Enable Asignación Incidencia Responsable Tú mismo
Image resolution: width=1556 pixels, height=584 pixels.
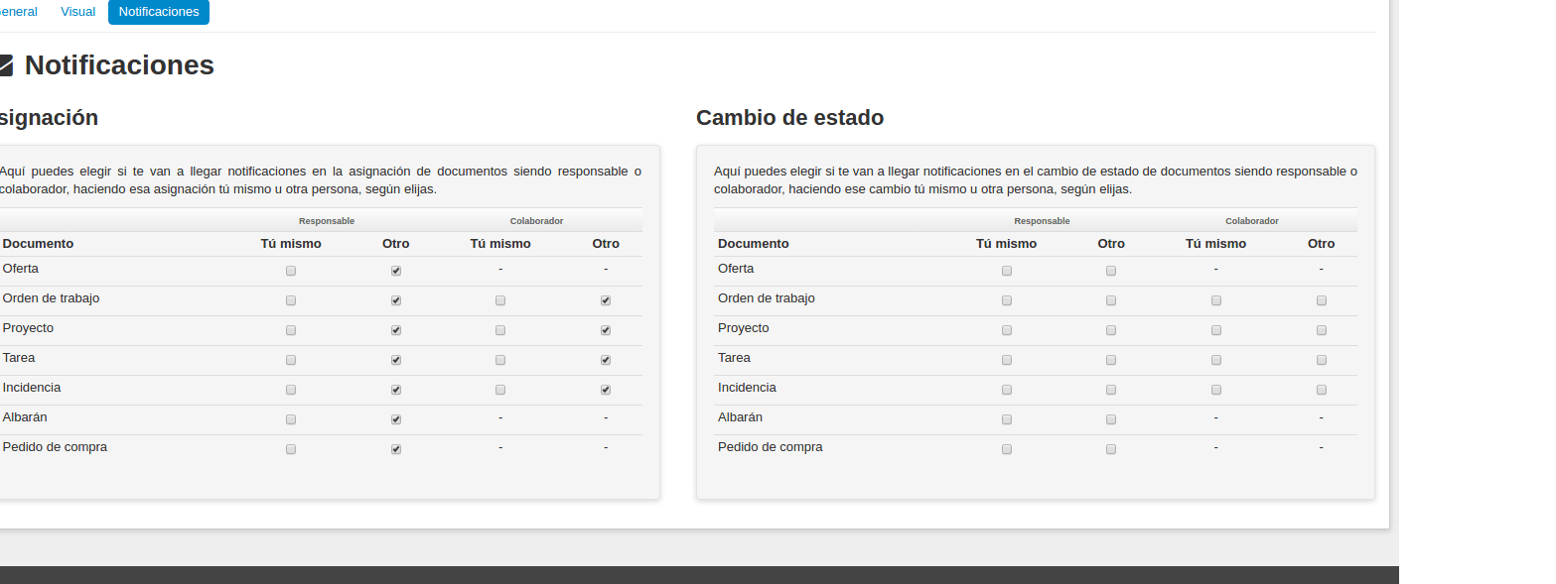pyautogui.click(x=291, y=390)
